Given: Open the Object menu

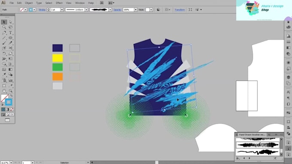Looking at the screenshot, I should pyautogui.click(x=29, y=3).
